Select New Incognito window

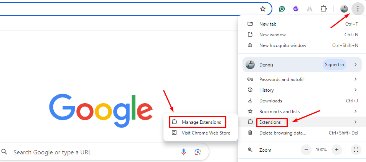pos(282,45)
